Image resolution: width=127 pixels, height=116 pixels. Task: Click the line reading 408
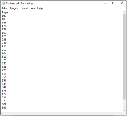click(x=4, y=104)
